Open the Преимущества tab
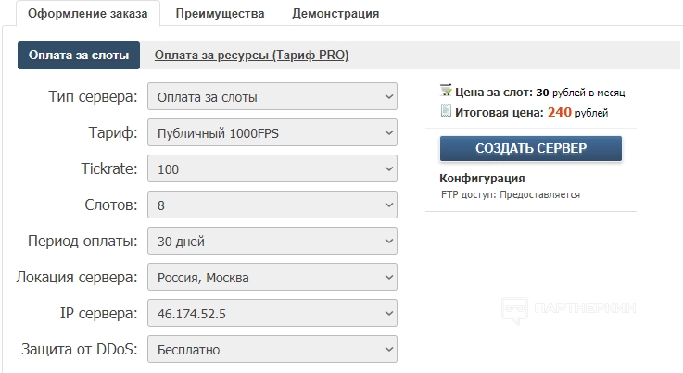The height and width of the screenshot is (373, 683). click(220, 14)
